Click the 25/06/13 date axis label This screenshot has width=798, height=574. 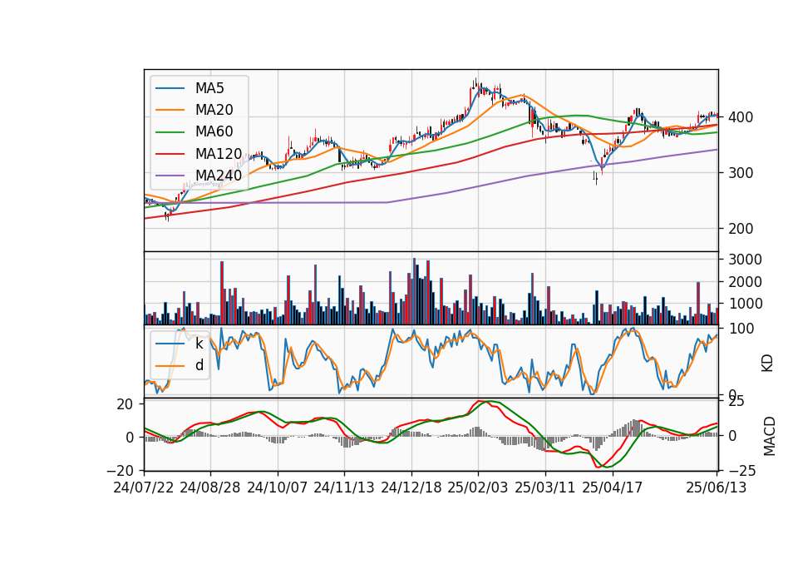716,487
